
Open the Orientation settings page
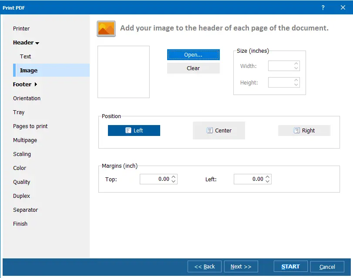pyautogui.click(x=27, y=98)
